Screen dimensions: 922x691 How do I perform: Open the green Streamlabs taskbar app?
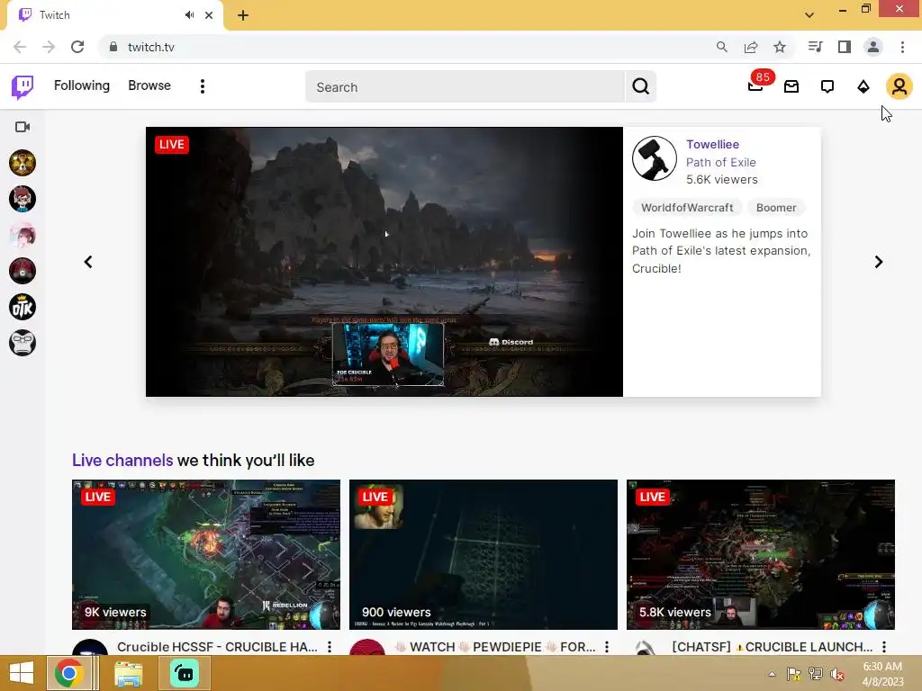(185, 673)
